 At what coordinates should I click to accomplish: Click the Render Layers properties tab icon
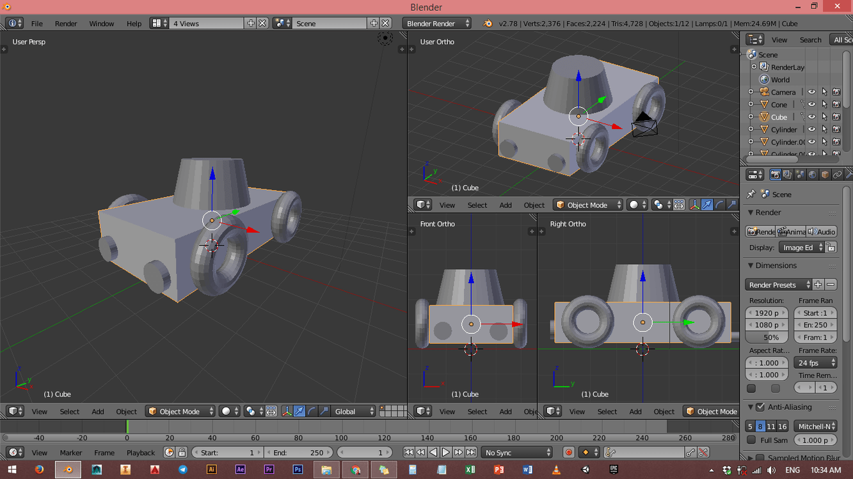point(787,175)
